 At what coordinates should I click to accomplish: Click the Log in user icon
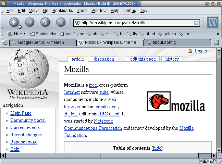tap(190, 51)
